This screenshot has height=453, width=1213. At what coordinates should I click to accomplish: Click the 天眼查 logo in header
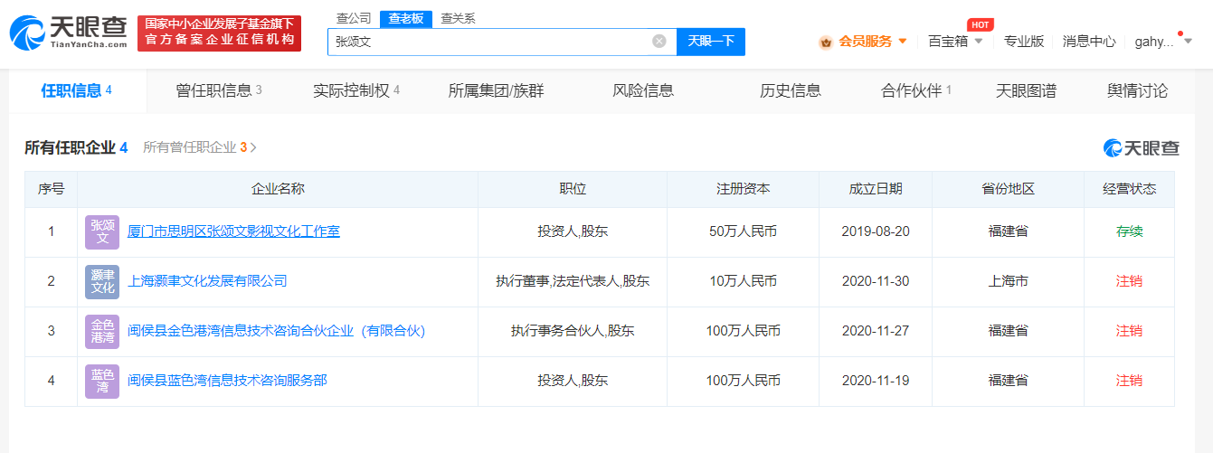click(x=68, y=33)
